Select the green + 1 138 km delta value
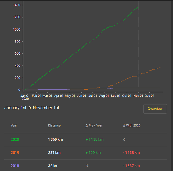This screenshot has height=171, width=173. pyautogui.click(x=94, y=139)
